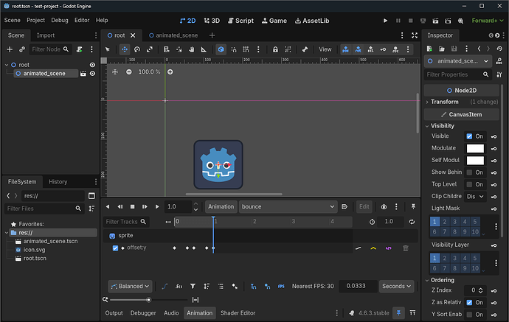The image size is (509, 322).
Task: Toggle grid snapping icon
Action: pyautogui.click(x=246, y=49)
